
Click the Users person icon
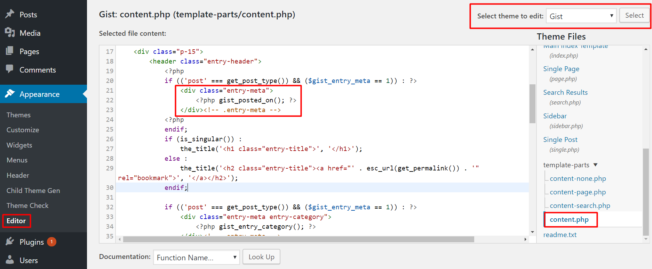tap(10, 260)
